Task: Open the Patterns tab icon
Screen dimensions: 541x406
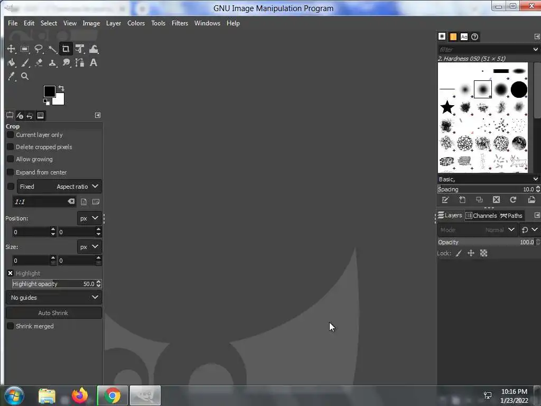Action: [x=453, y=36]
